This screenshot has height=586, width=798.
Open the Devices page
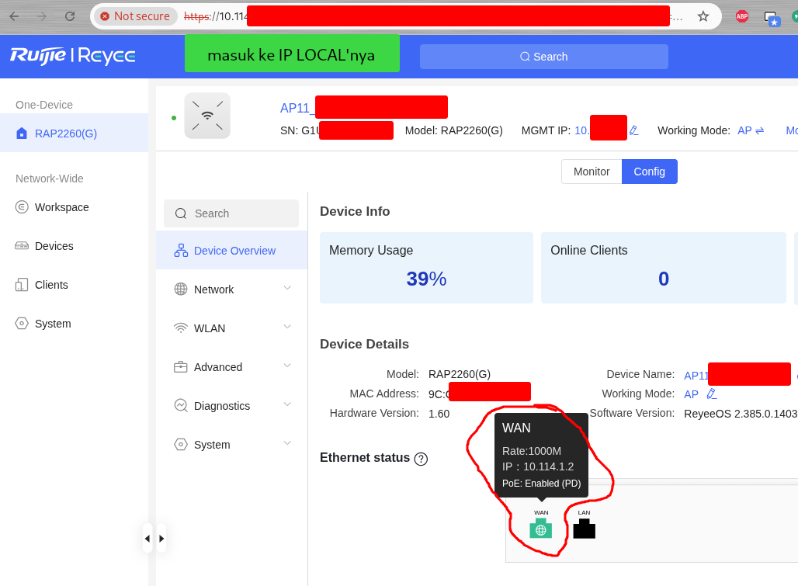pyautogui.click(x=54, y=246)
